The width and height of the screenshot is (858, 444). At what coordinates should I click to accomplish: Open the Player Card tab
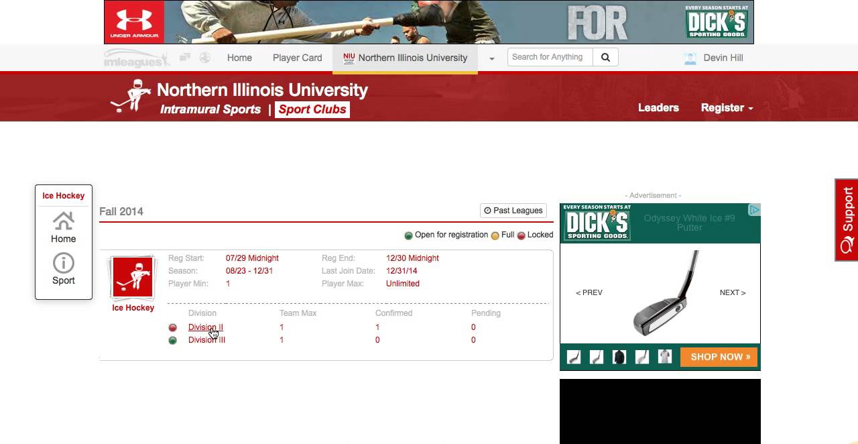click(x=298, y=58)
